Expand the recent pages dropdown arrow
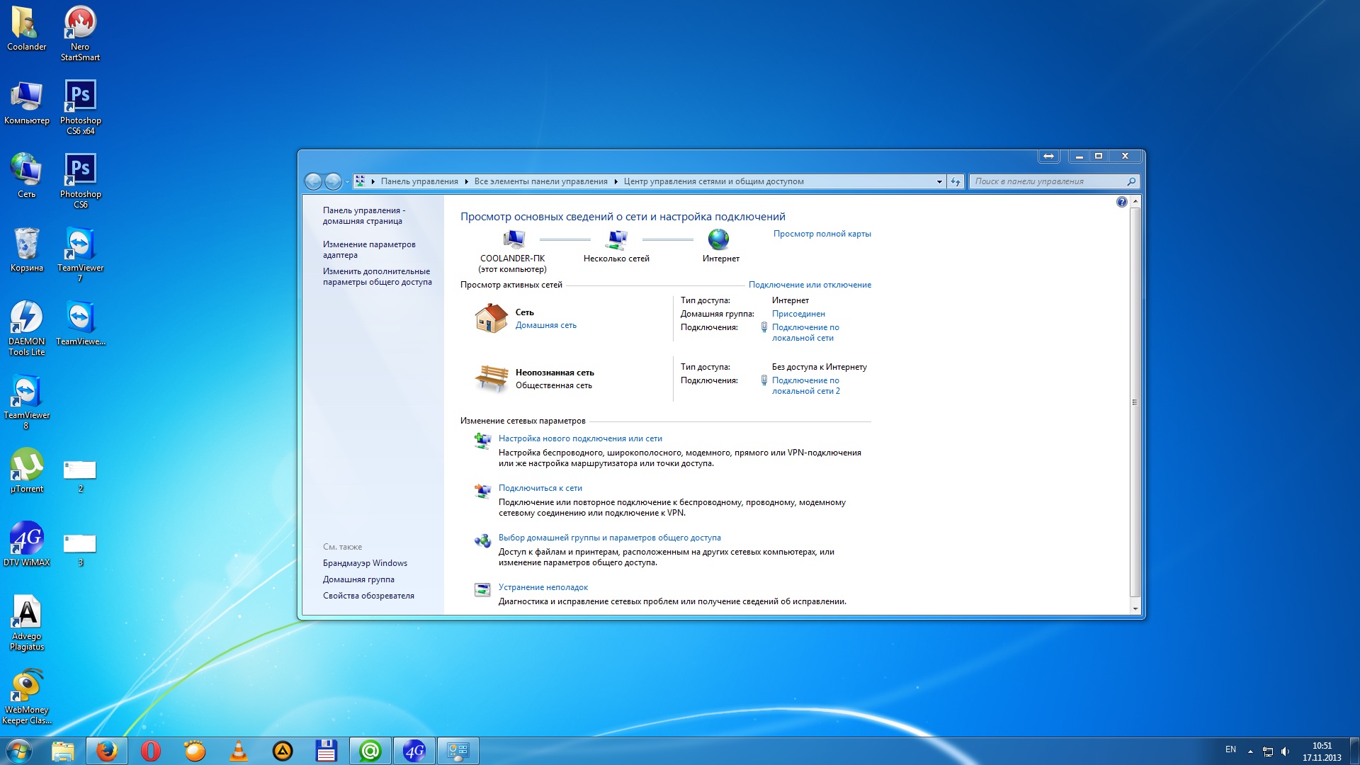 [x=347, y=182]
